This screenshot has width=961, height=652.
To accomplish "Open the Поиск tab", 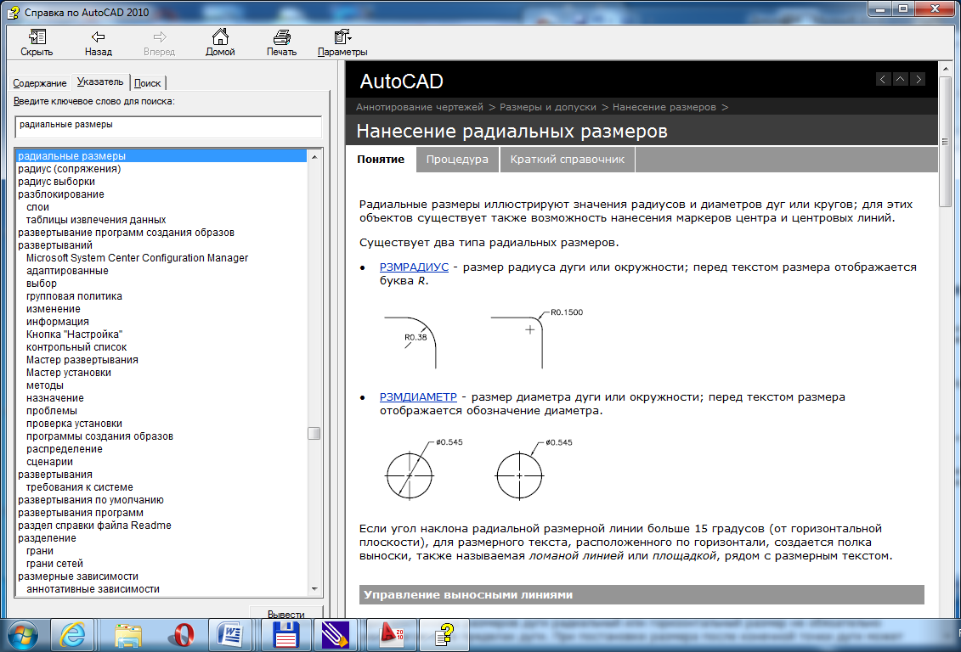I will click(148, 83).
